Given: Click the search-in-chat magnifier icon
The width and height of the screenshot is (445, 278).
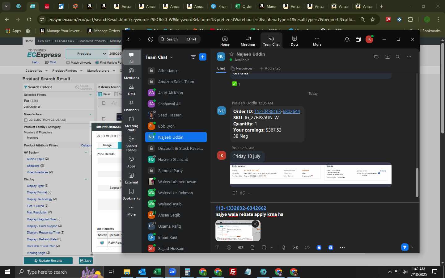Looking at the screenshot, I should [x=398, y=57].
